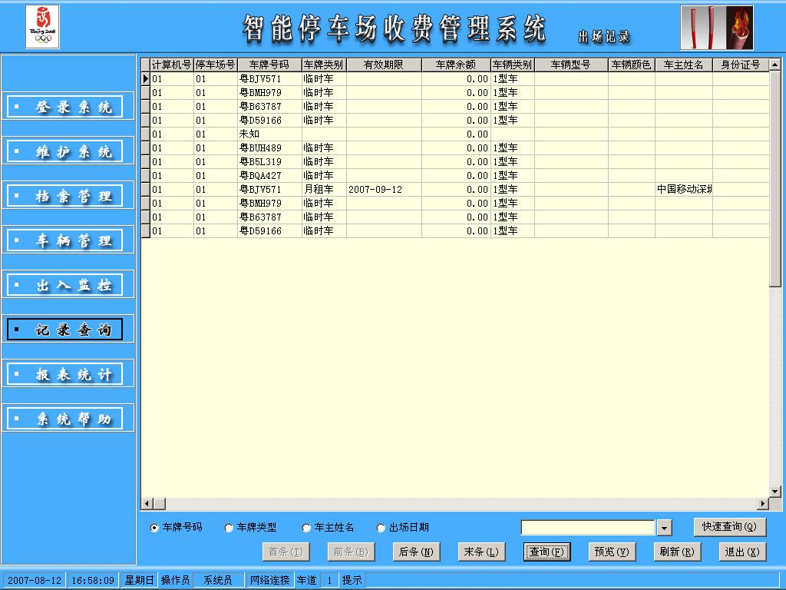The width and height of the screenshot is (786, 590).
Task: Click the 退出(X) exit button
Action: point(742,552)
